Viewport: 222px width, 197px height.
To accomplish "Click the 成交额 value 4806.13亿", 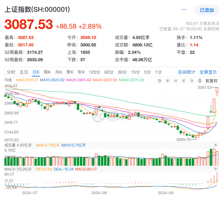I will [142, 45].
